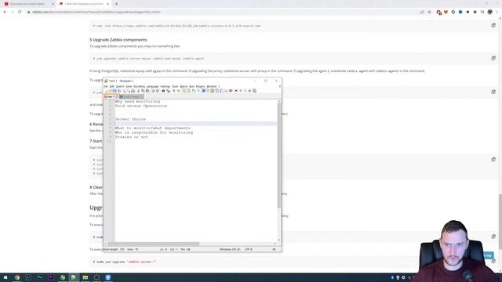Image resolution: width=502 pixels, height=282 pixels.
Task: Click the Save All icon in Notepad++ toolbar
Action: (x=119, y=91)
